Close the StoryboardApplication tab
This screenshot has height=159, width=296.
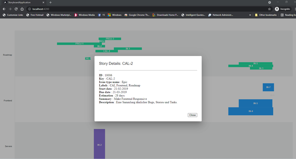tap(43, 3)
